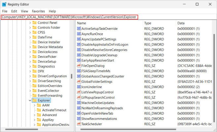
Task: Click the tree pane vertical scrollbar thumb
Action: pyautogui.click(x=72, y=76)
